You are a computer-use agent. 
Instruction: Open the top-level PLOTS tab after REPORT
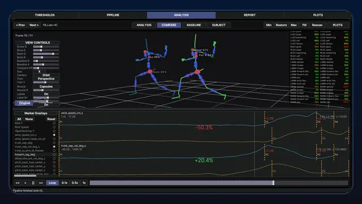318,15
